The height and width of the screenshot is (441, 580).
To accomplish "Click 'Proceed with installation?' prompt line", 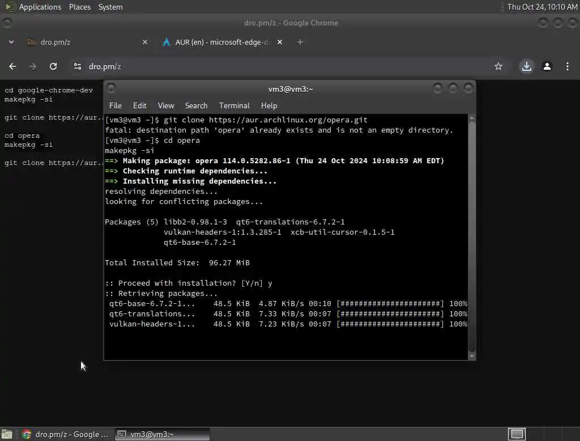I will click(189, 283).
